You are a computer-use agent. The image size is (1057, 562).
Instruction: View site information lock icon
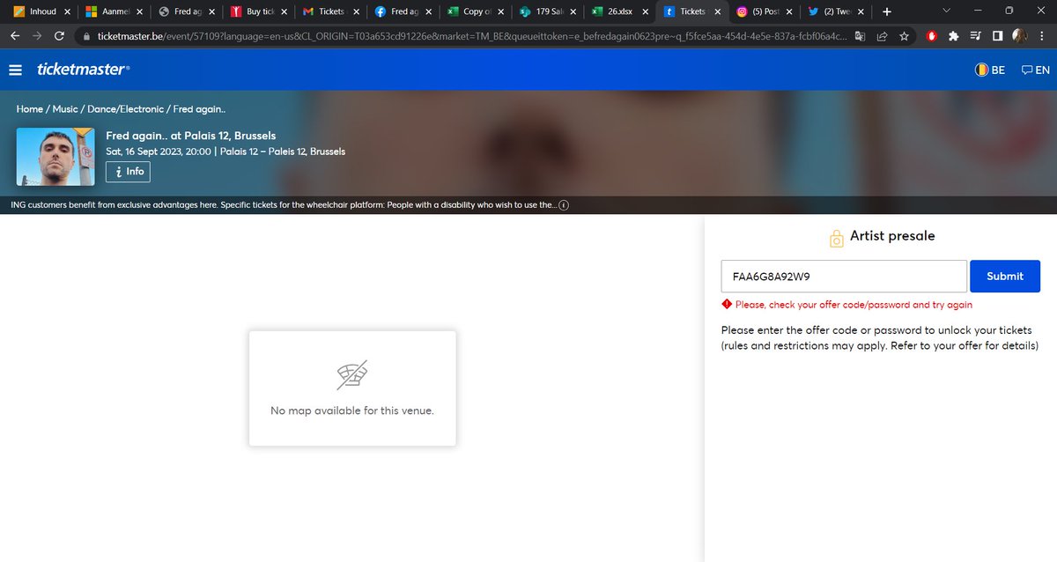click(x=86, y=36)
